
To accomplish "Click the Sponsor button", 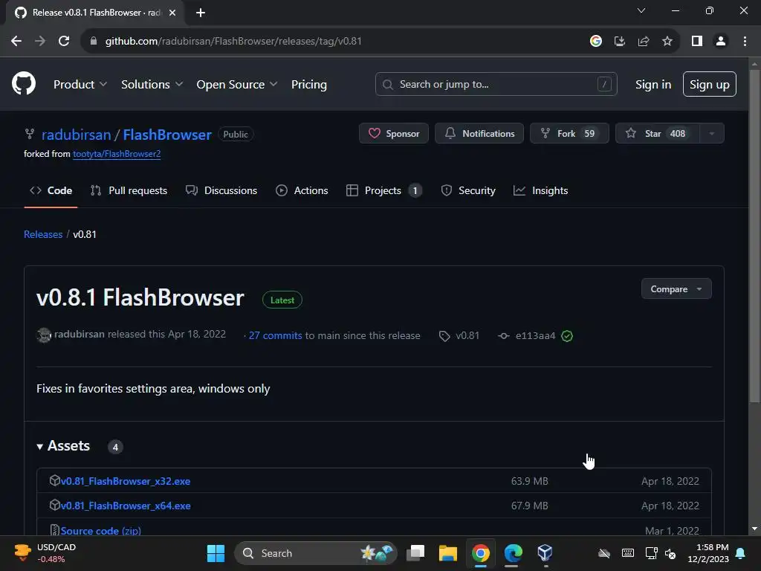I will (394, 134).
